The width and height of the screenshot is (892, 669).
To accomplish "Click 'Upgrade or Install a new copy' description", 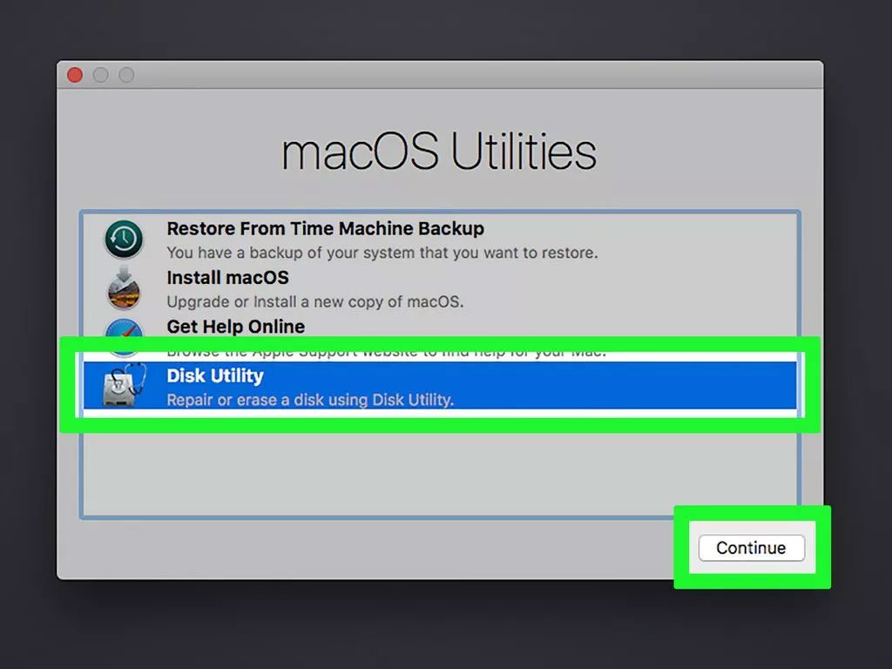I will coord(315,301).
